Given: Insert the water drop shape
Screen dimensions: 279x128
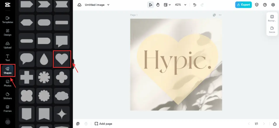Looking at the screenshot, I should coord(44,59).
